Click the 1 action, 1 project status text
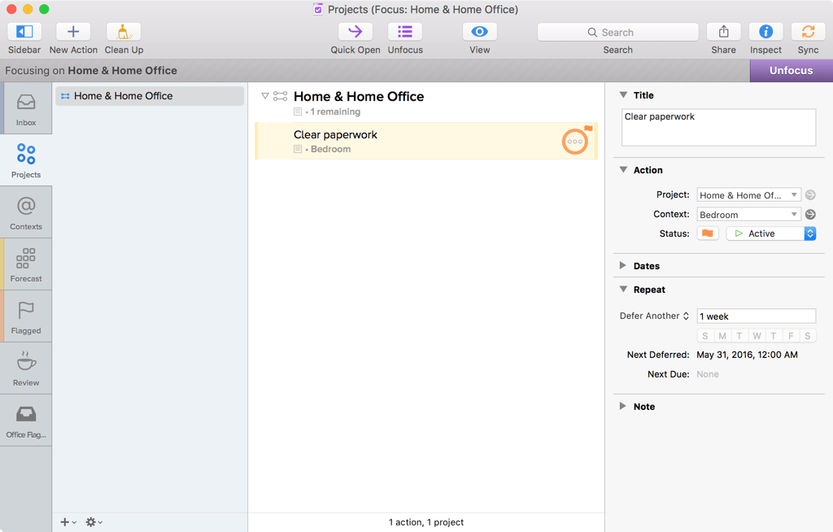The image size is (833, 532). click(426, 522)
